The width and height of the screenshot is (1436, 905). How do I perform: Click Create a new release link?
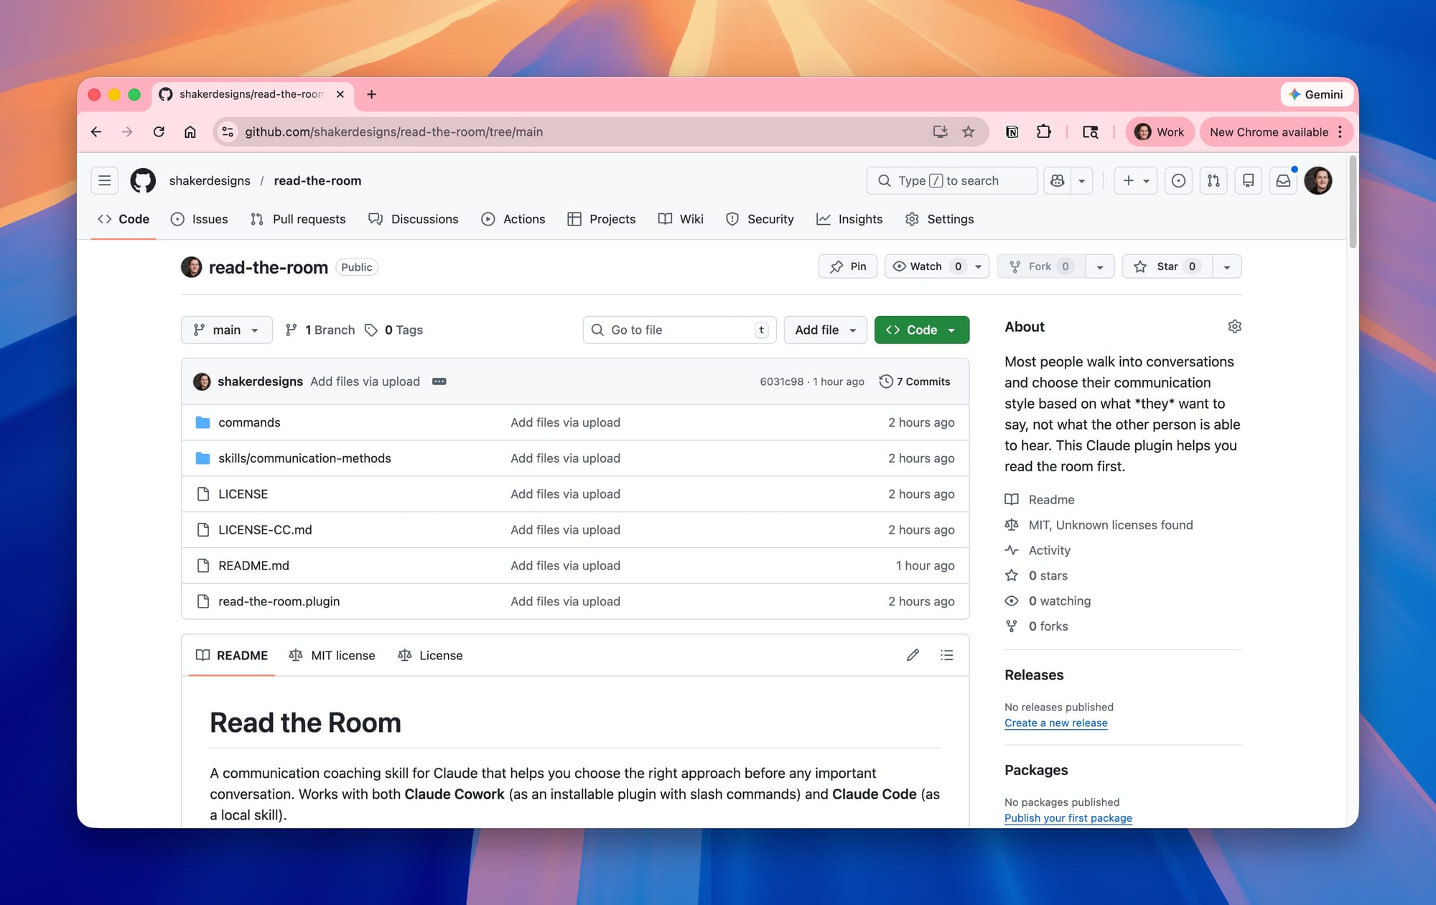point(1055,723)
